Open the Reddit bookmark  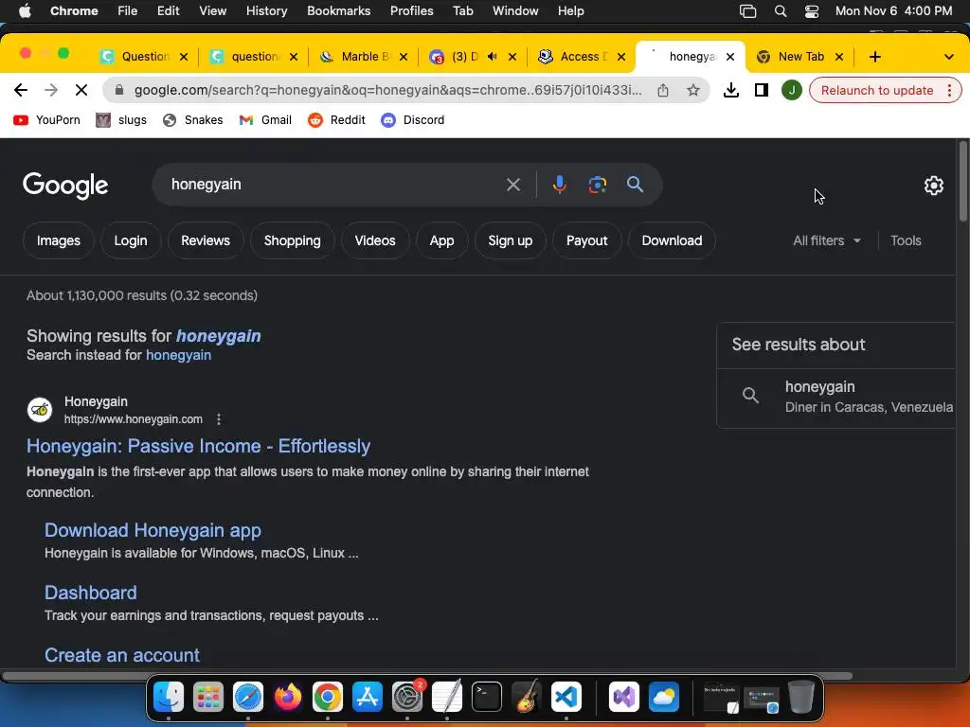point(336,120)
